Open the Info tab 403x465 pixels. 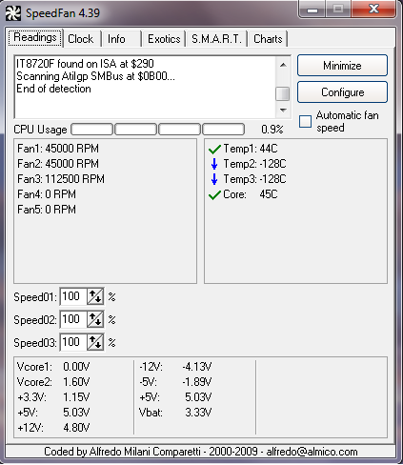point(121,39)
